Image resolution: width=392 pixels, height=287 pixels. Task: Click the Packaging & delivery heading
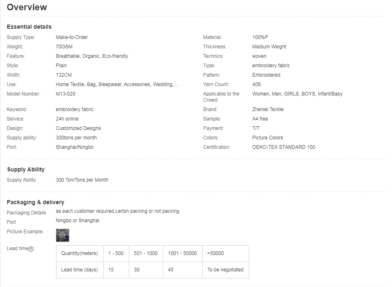pos(36,202)
